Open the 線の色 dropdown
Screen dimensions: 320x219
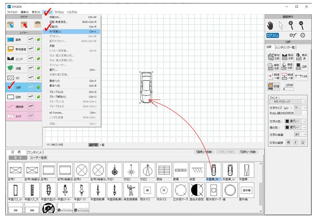point(295,127)
